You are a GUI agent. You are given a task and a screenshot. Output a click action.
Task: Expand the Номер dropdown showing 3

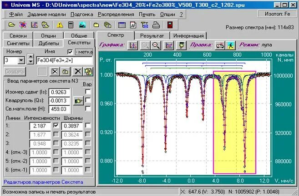point(21,60)
